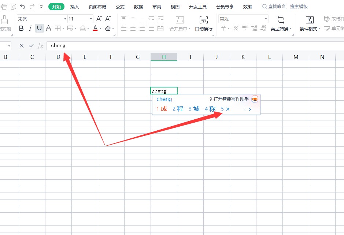
Task: Decrease decimal places
Action: [263, 28]
